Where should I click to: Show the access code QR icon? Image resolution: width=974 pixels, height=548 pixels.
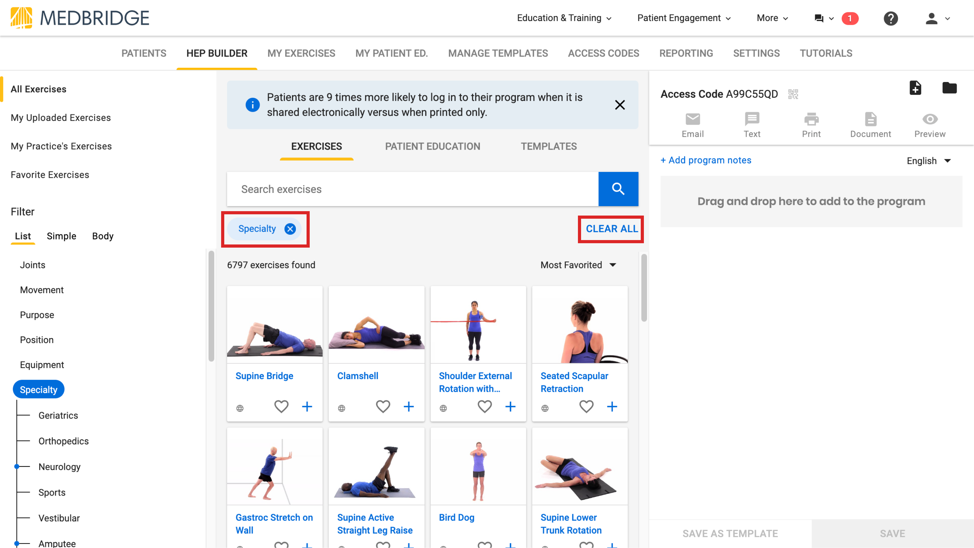coord(793,94)
